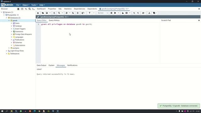The image size is (201, 113).
Task: Open execute options dropdown next to play
Action: click(x=118, y=13)
